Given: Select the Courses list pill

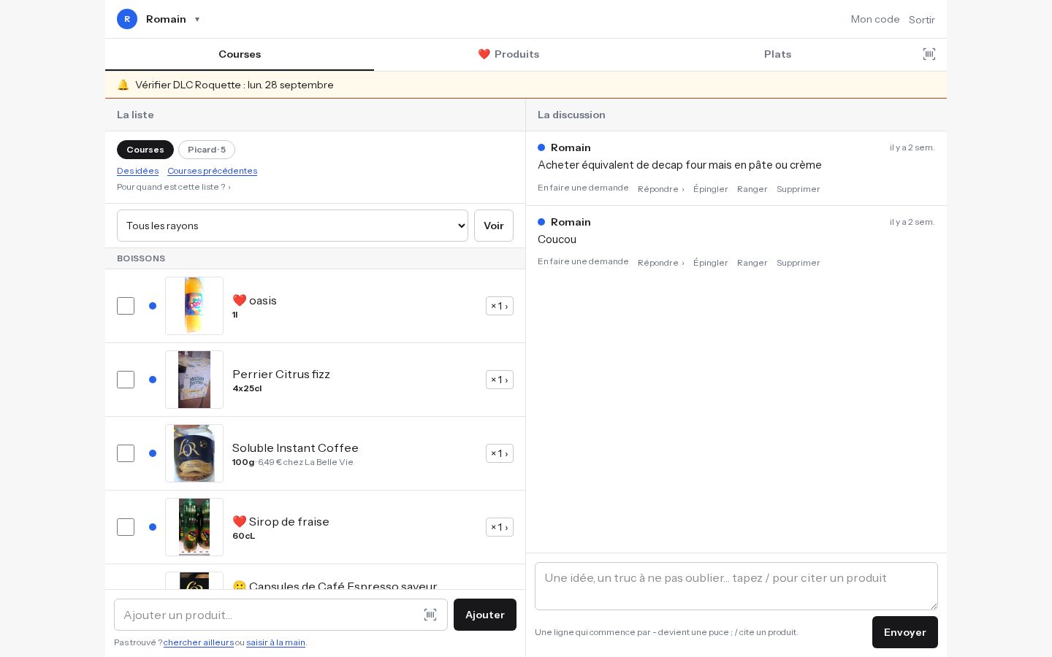Looking at the screenshot, I should pos(145,150).
